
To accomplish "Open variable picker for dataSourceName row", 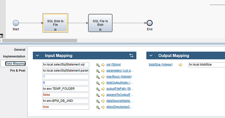I will (x=98, y=101).
